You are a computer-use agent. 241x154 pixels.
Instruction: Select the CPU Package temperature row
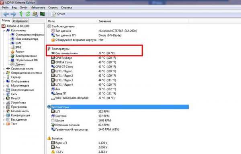84,58
